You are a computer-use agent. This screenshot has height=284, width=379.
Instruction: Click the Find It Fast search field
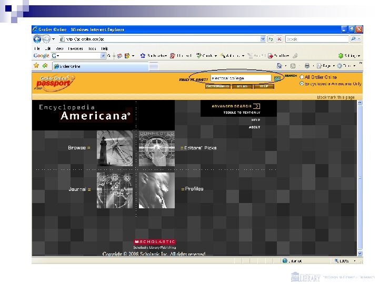(x=241, y=78)
